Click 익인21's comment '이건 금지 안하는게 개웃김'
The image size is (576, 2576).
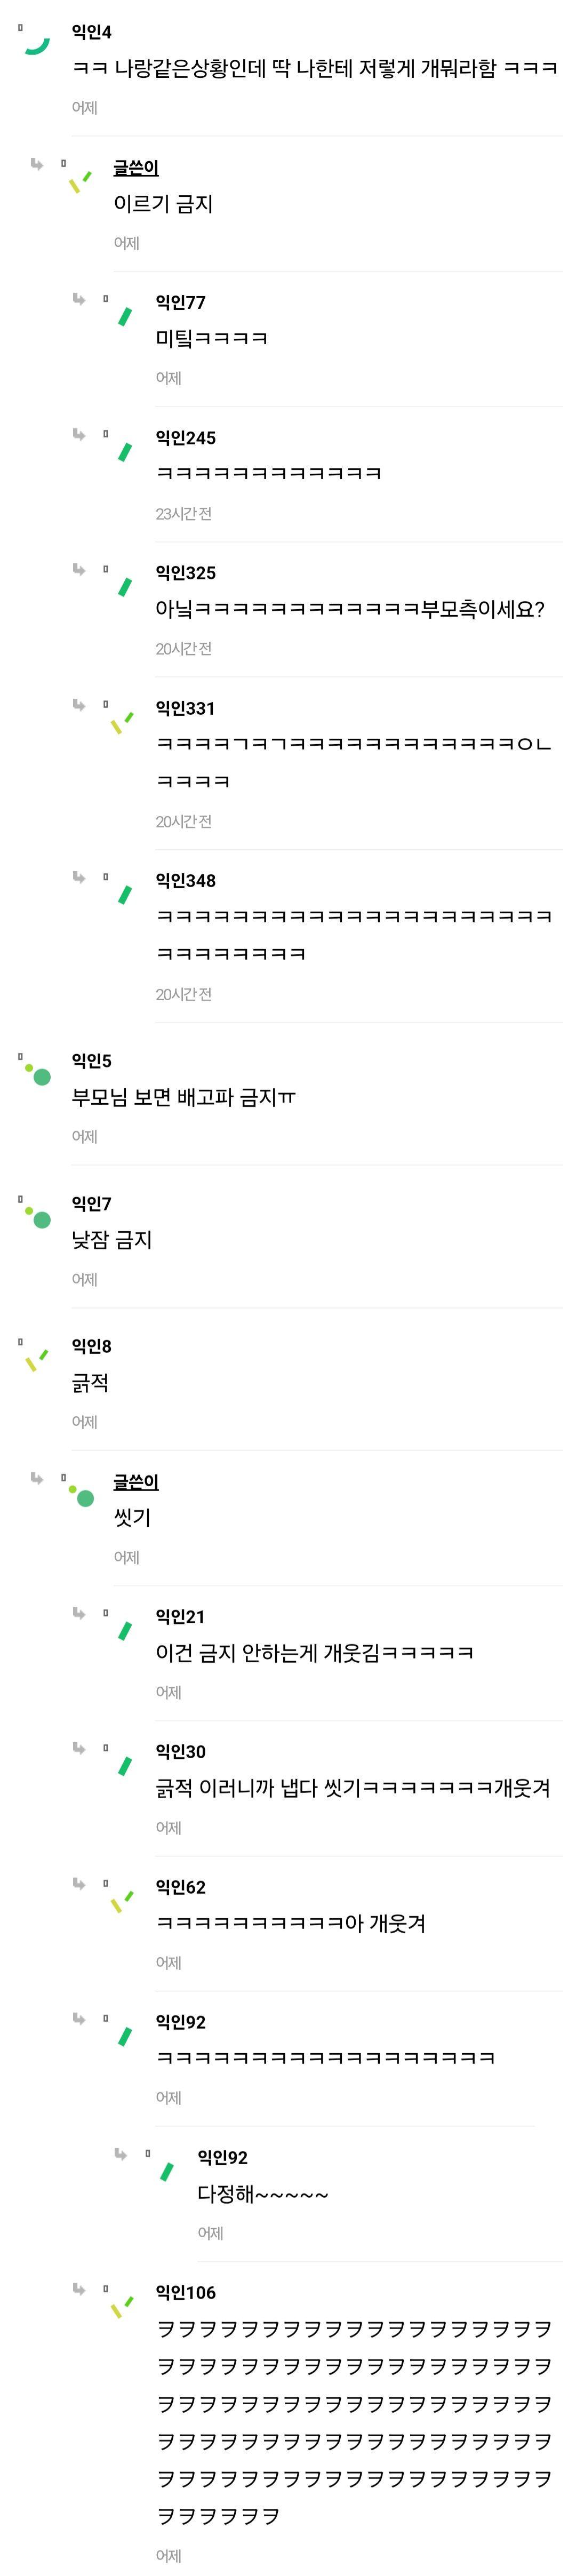(x=314, y=1652)
